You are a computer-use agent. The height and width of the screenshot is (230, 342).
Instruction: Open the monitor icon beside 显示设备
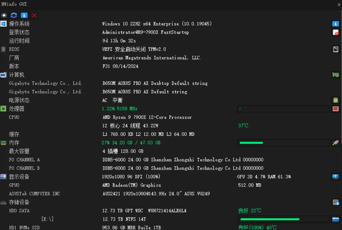(336, 177)
